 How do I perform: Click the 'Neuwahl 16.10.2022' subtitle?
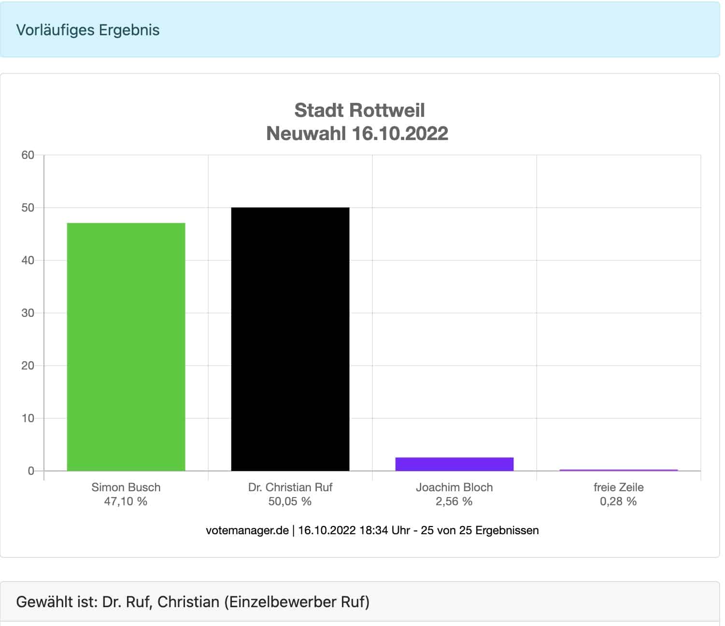(357, 133)
